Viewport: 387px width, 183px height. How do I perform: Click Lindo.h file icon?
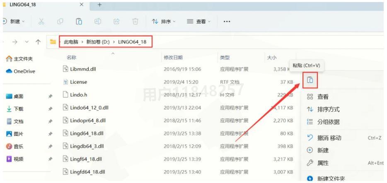tap(65, 95)
